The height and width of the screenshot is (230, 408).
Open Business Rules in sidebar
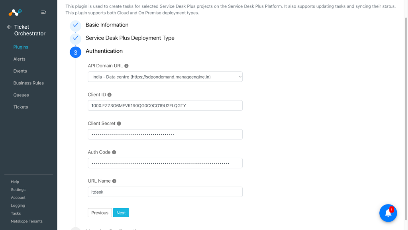click(x=29, y=83)
